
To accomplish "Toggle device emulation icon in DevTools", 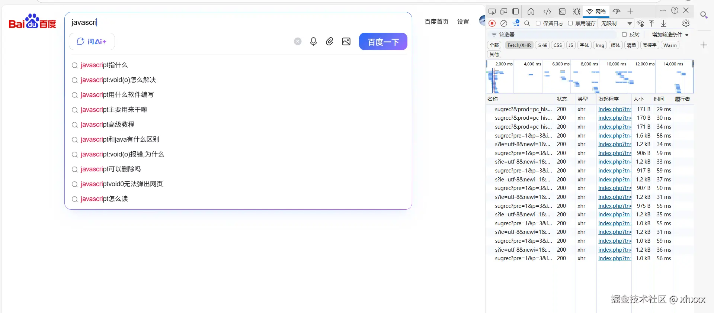I will pyautogui.click(x=504, y=12).
